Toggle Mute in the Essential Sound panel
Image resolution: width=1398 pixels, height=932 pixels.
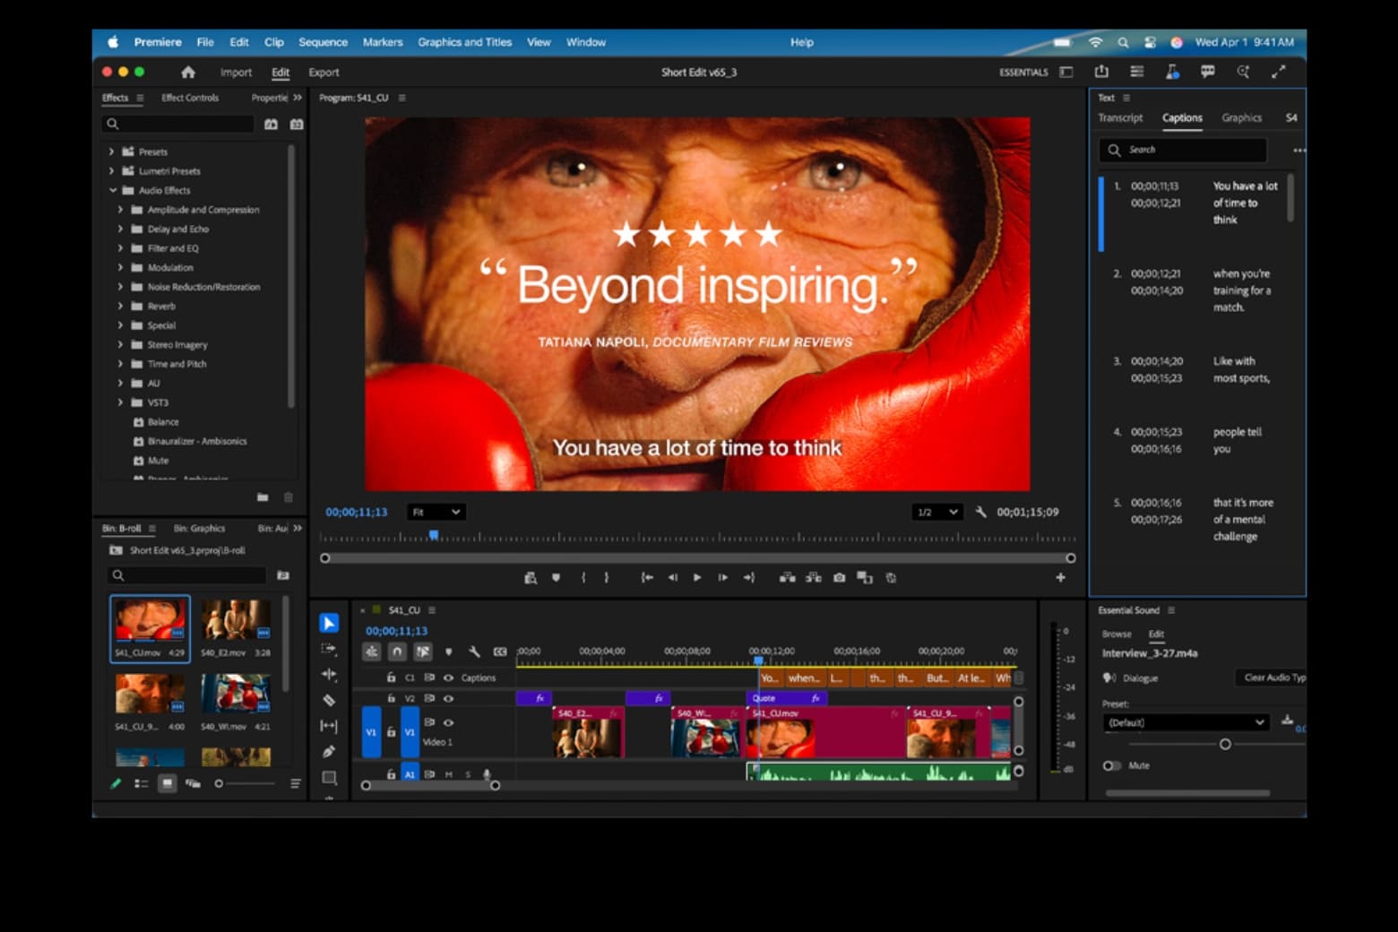(1111, 765)
